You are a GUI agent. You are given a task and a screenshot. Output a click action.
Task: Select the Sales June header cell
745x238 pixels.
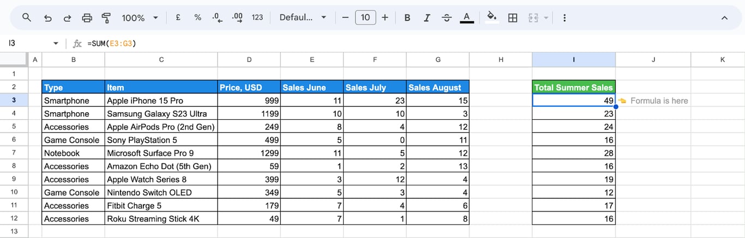tap(312, 87)
